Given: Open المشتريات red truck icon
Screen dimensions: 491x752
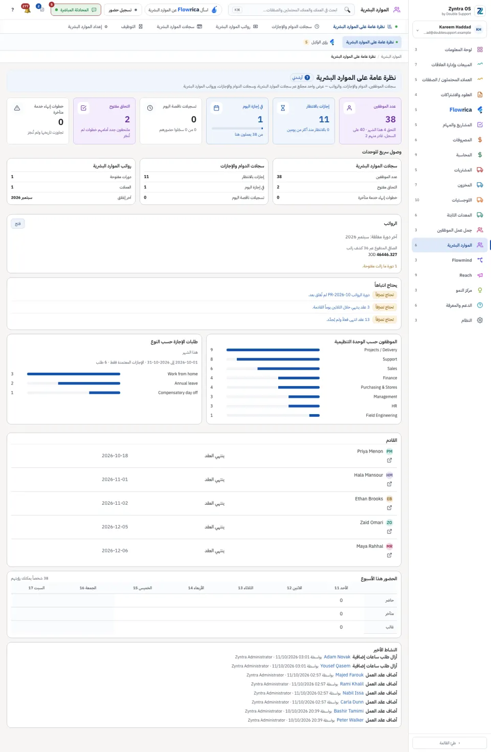Looking at the screenshot, I should (x=480, y=170).
